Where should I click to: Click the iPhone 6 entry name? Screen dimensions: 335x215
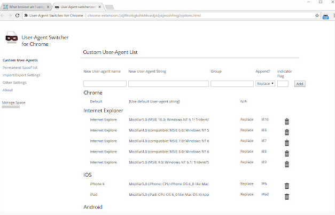[x=97, y=184]
